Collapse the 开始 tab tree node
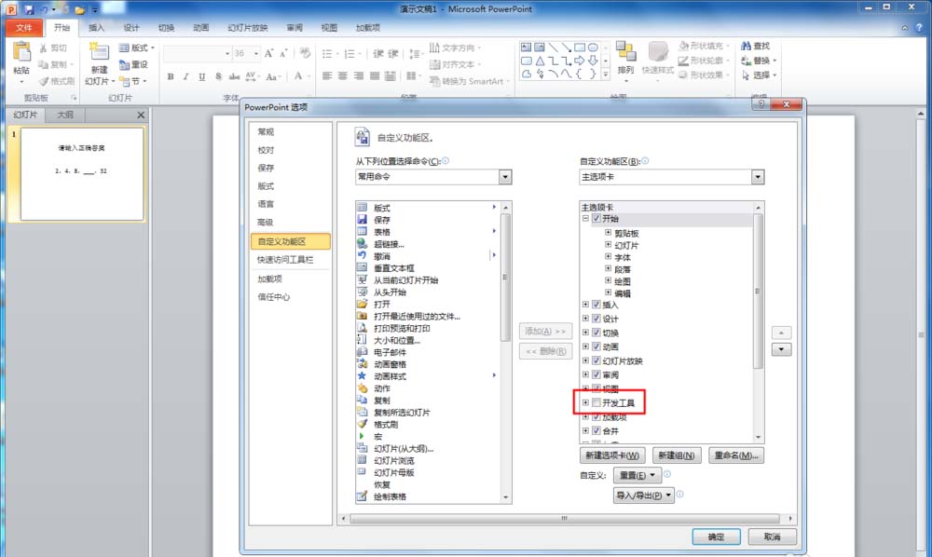 coord(585,219)
